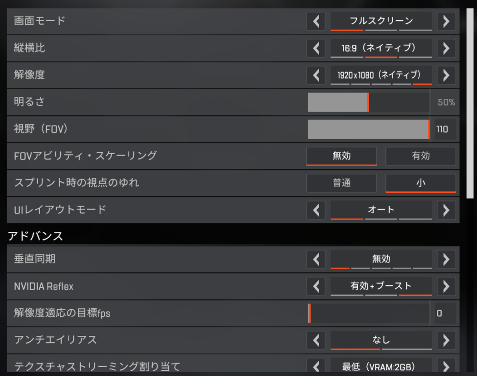Click the 無効 value for 垂直同期
The image size is (477, 376).
tap(381, 259)
